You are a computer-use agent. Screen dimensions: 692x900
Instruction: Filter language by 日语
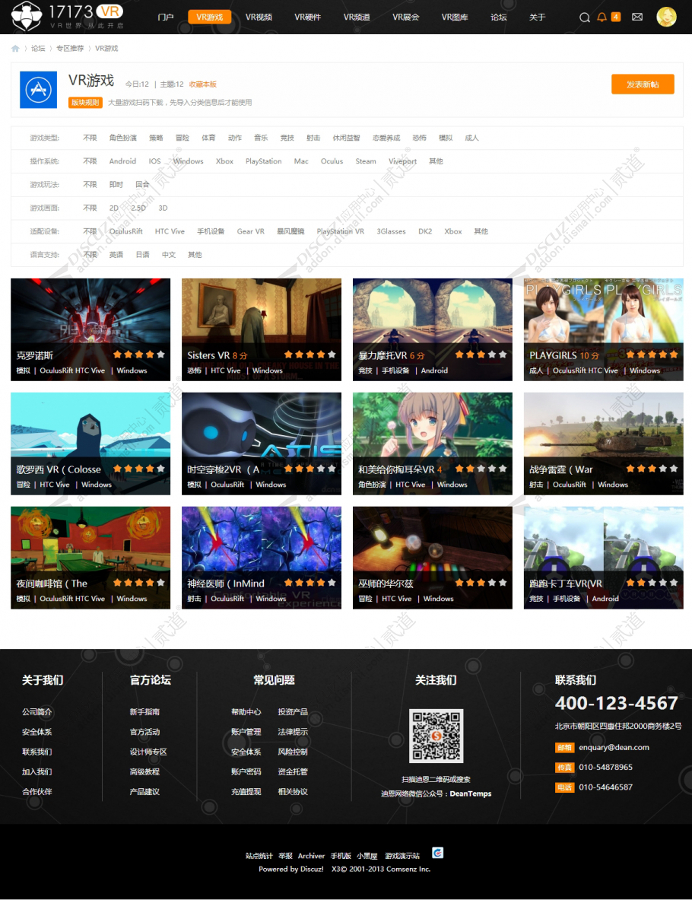142,255
